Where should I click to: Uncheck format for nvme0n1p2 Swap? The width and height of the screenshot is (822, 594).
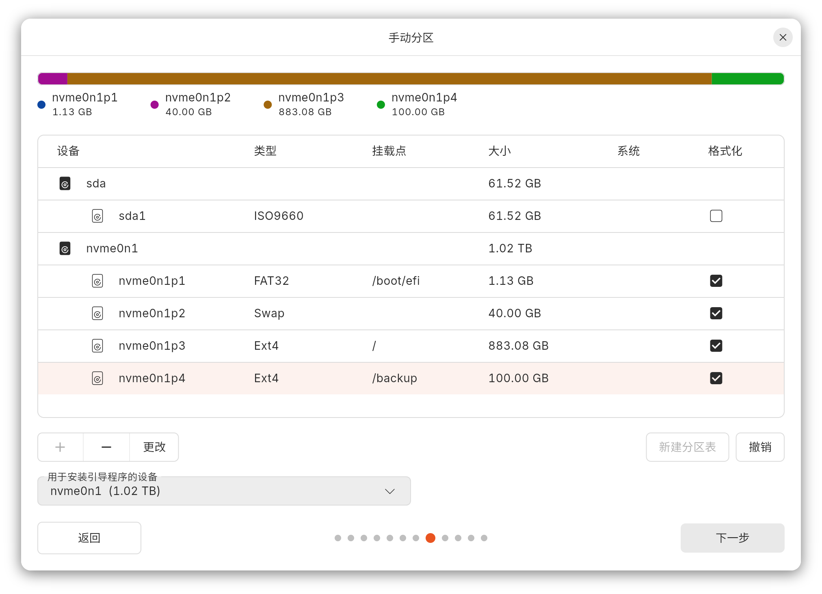pos(716,313)
